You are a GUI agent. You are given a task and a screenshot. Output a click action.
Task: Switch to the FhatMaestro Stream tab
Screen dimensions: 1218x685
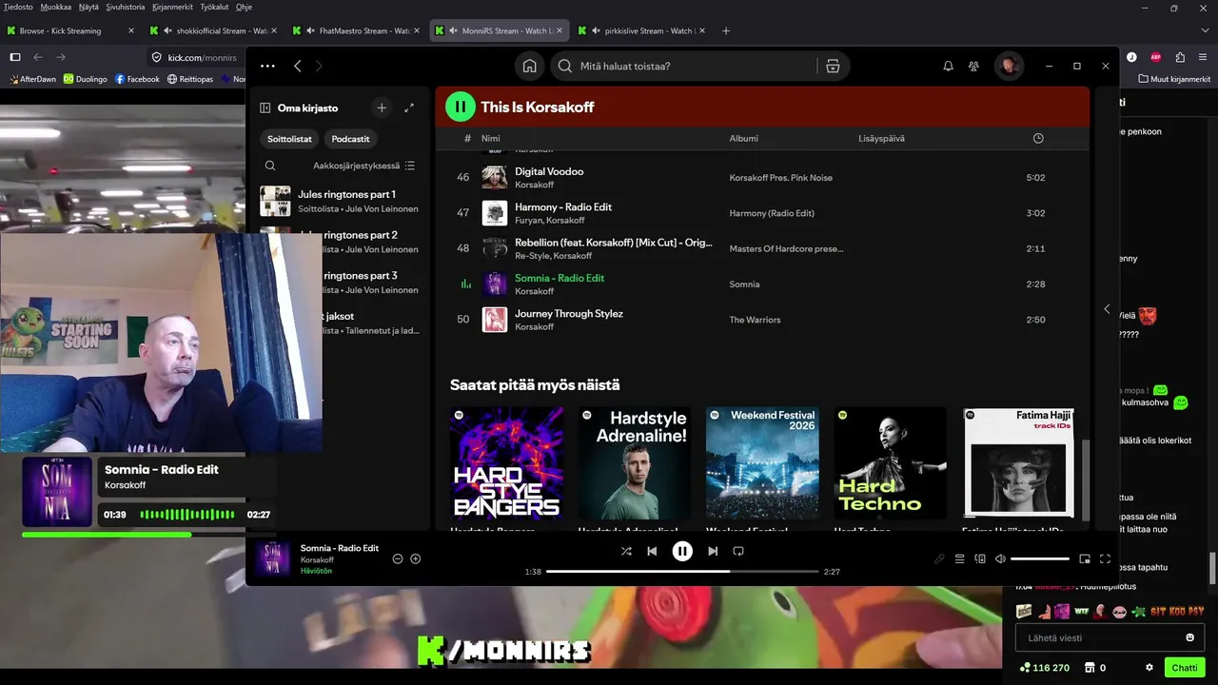pyautogui.click(x=357, y=30)
